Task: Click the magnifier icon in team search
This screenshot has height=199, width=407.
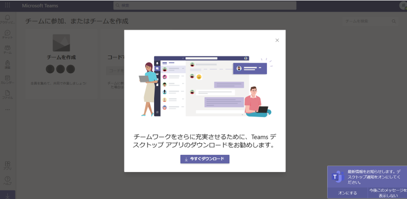Action: click(x=394, y=21)
